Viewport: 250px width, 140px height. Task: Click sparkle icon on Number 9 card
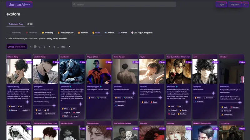[x=81, y=104]
